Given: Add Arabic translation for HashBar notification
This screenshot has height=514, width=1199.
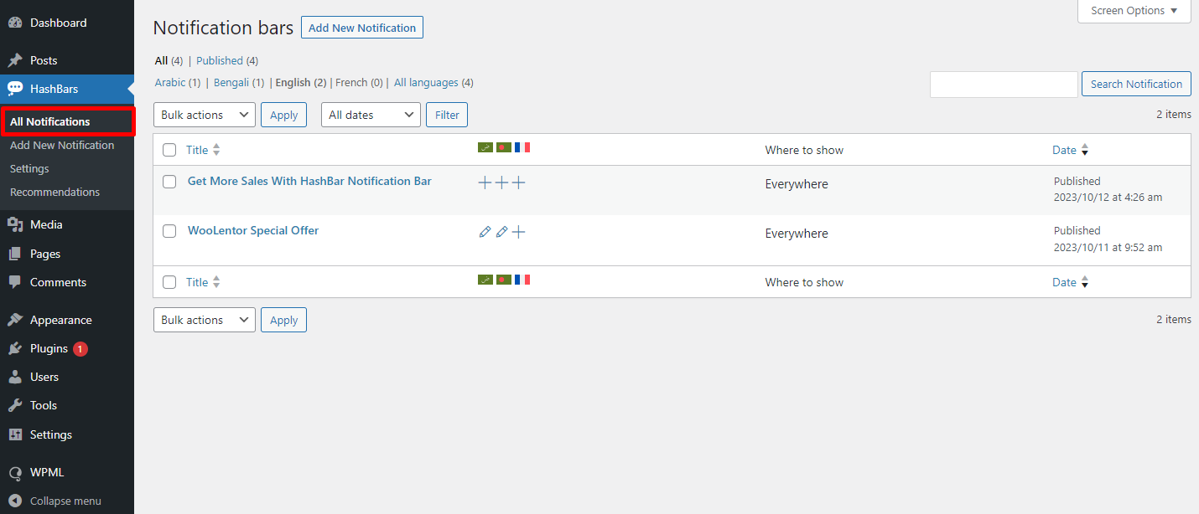Looking at the screenshot, I should click(484, 182).
